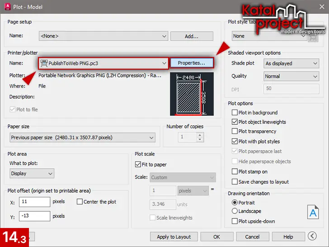Image resolution: width=329 pixels, height=247 pixels.
Task: Disable Fit to paper option
Action: coord(138,165)
